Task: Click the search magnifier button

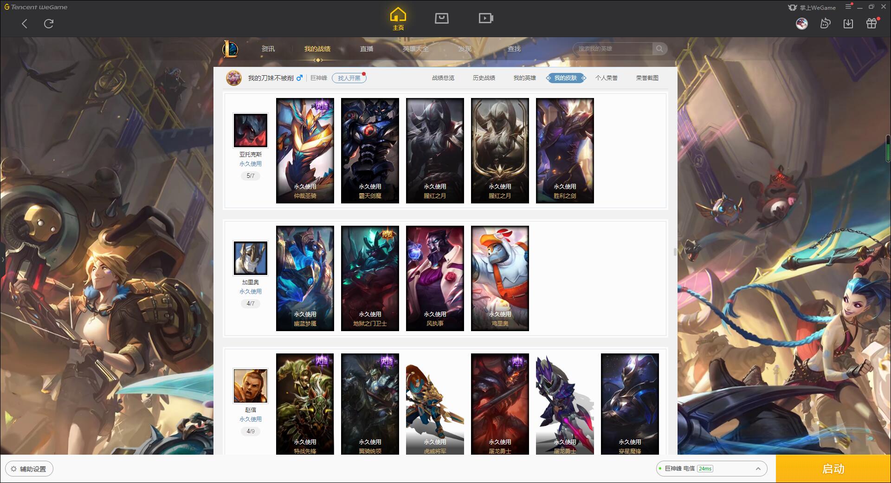Action: 659,49
